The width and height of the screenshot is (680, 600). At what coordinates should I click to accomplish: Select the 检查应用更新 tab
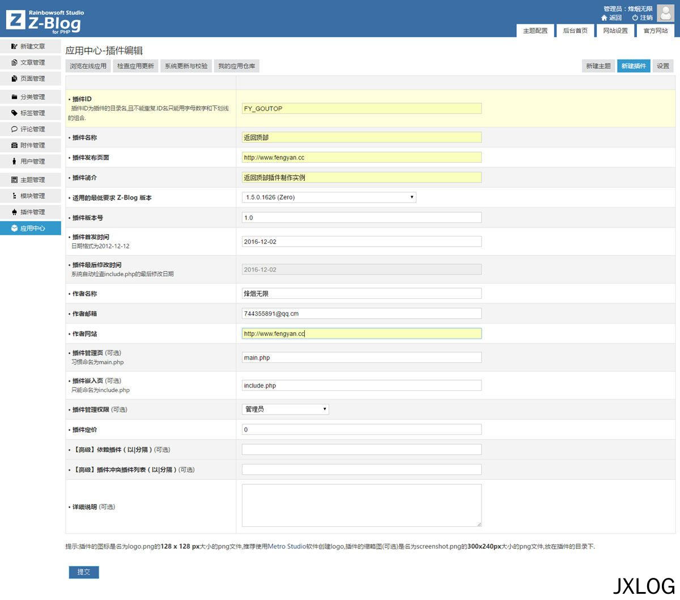tap(135, 66)
